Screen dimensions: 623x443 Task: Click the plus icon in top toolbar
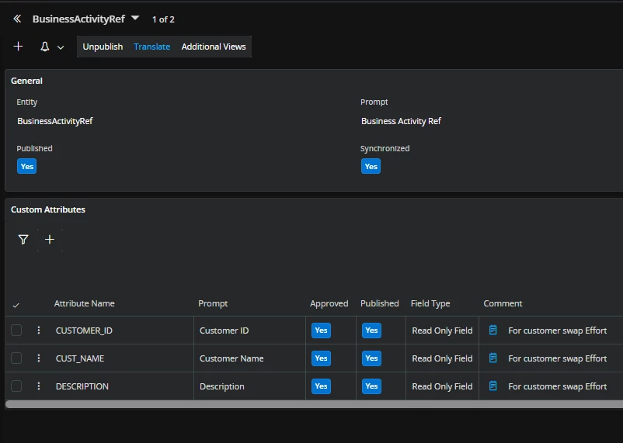(x=18, y=47)
